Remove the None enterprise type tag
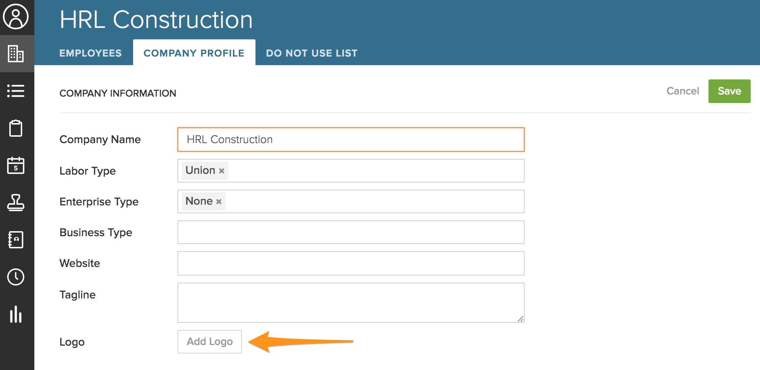This screenshot has width=760, height=370. [219, 202]
